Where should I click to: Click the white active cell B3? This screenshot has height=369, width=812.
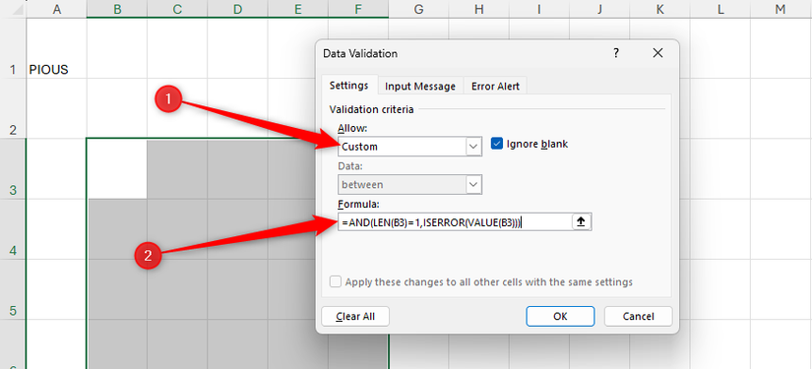[117, 168]
